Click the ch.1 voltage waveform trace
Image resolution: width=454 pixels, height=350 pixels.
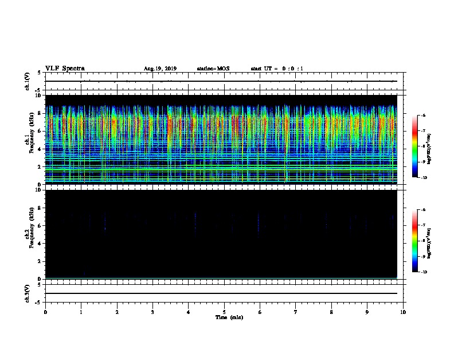coord(221,81)
